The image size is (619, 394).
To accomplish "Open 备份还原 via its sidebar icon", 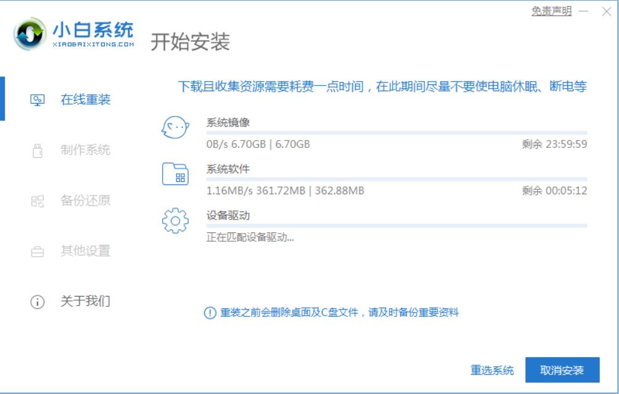I will pyautogui.click(x=37, y=200).
